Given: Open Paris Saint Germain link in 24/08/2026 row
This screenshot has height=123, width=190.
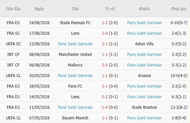Looking at the screenshot, I should [x=144, y=23].
